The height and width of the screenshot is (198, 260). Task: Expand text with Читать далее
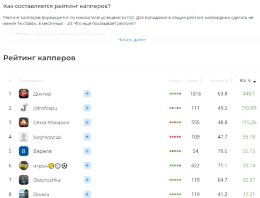(x=132, y=40)
